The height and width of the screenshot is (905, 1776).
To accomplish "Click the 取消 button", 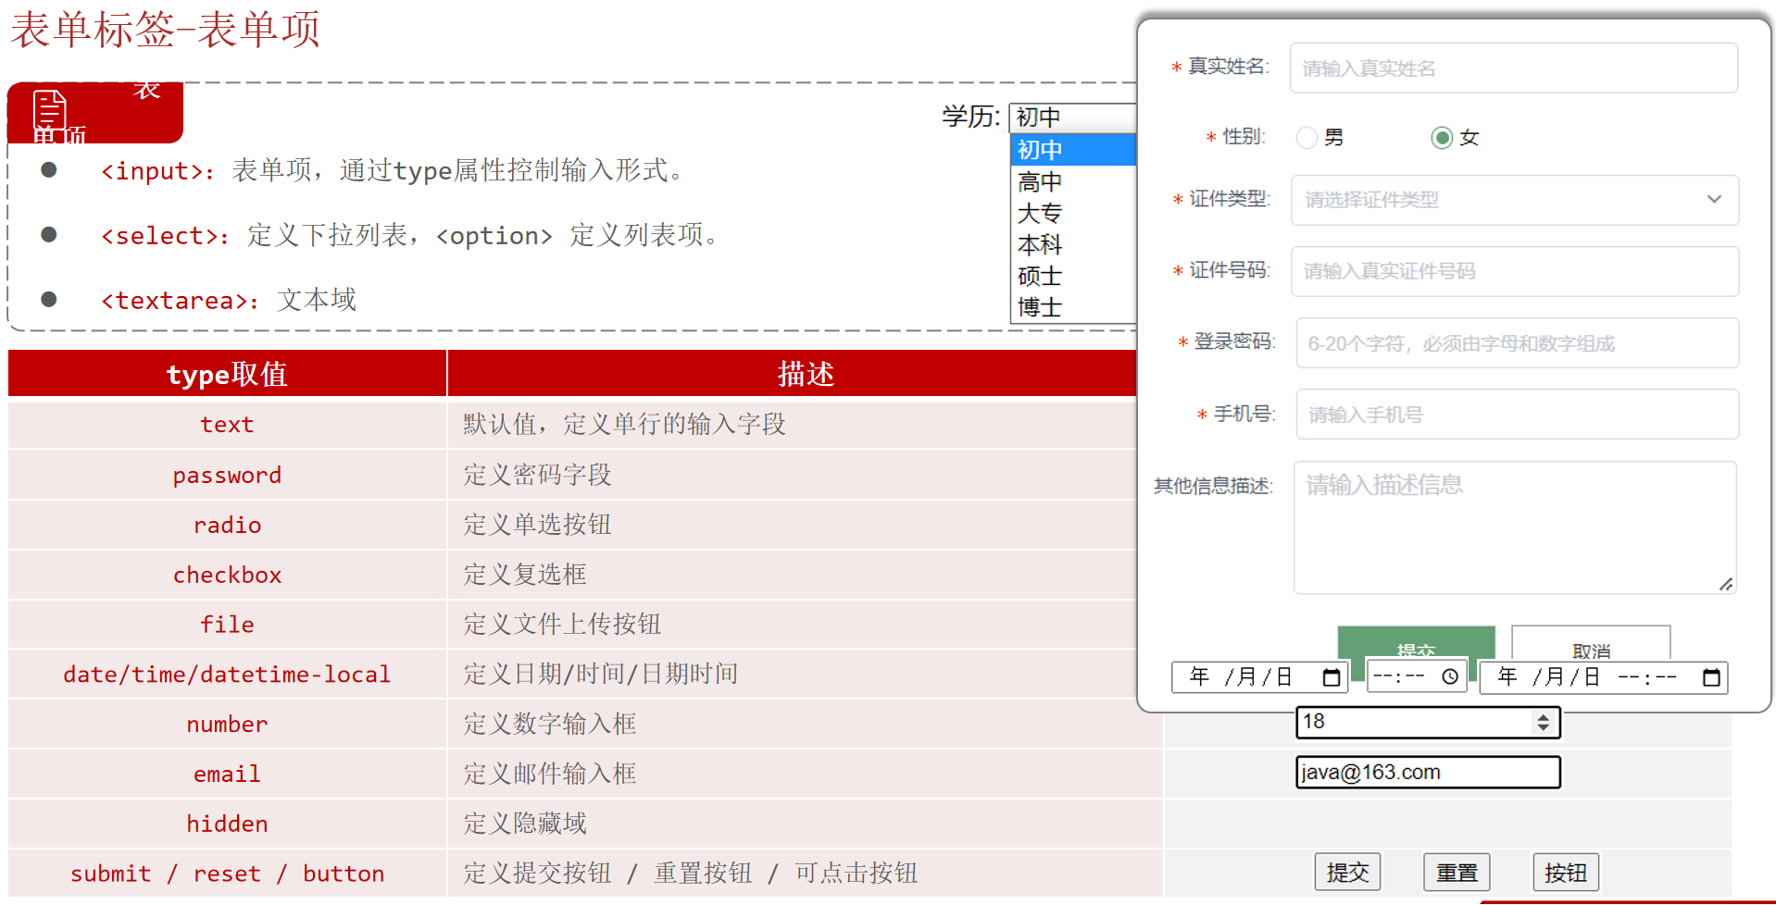I will coord(1591,644).
